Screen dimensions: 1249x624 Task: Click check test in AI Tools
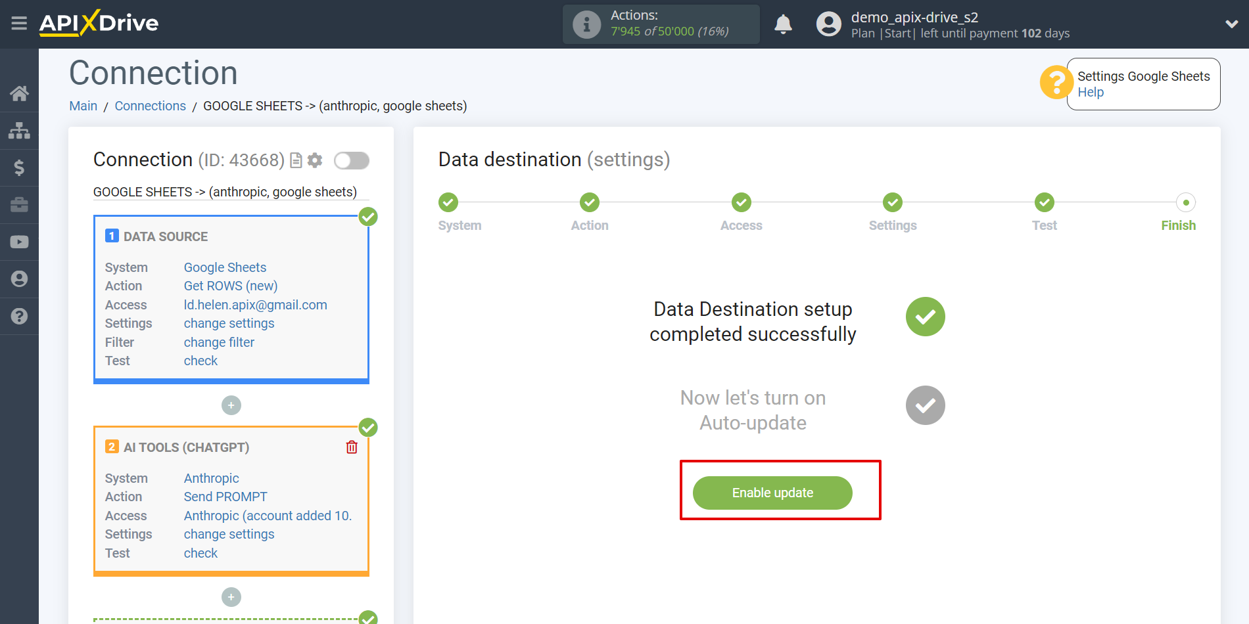point(200,553)
